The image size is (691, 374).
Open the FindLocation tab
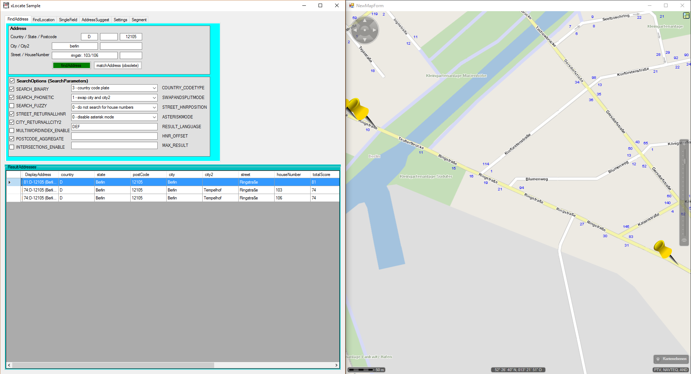44,20
